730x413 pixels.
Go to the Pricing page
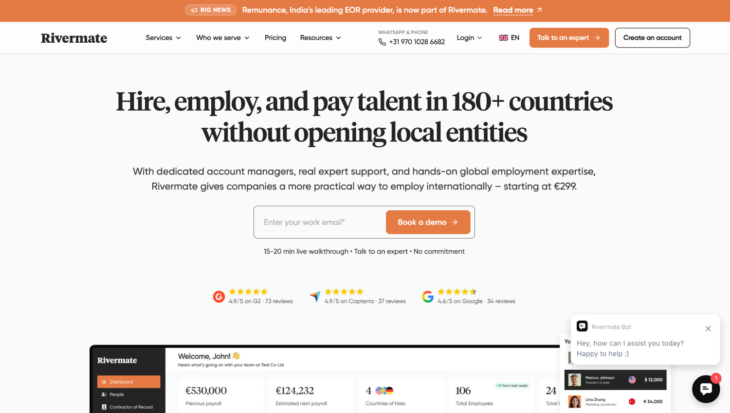275,38
